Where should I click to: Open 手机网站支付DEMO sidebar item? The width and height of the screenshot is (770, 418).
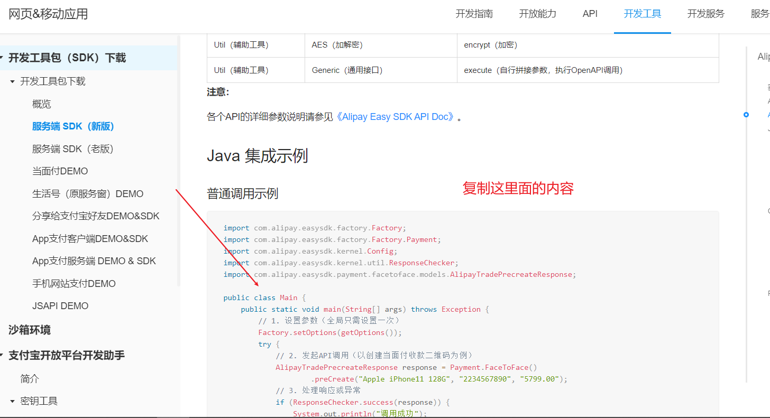point(74,284)
